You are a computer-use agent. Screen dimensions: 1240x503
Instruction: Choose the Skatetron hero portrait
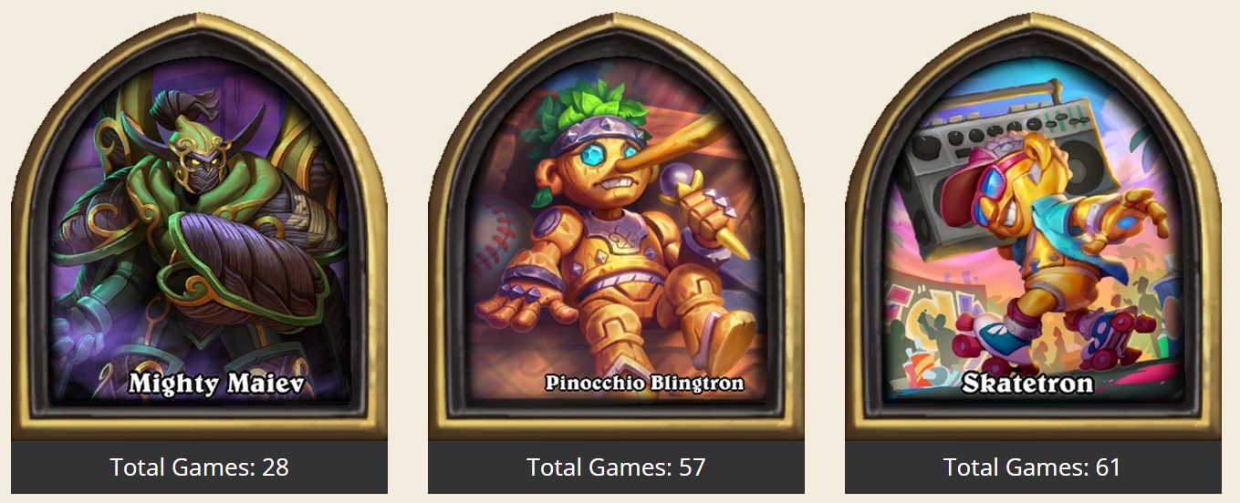click(1033, 228)
